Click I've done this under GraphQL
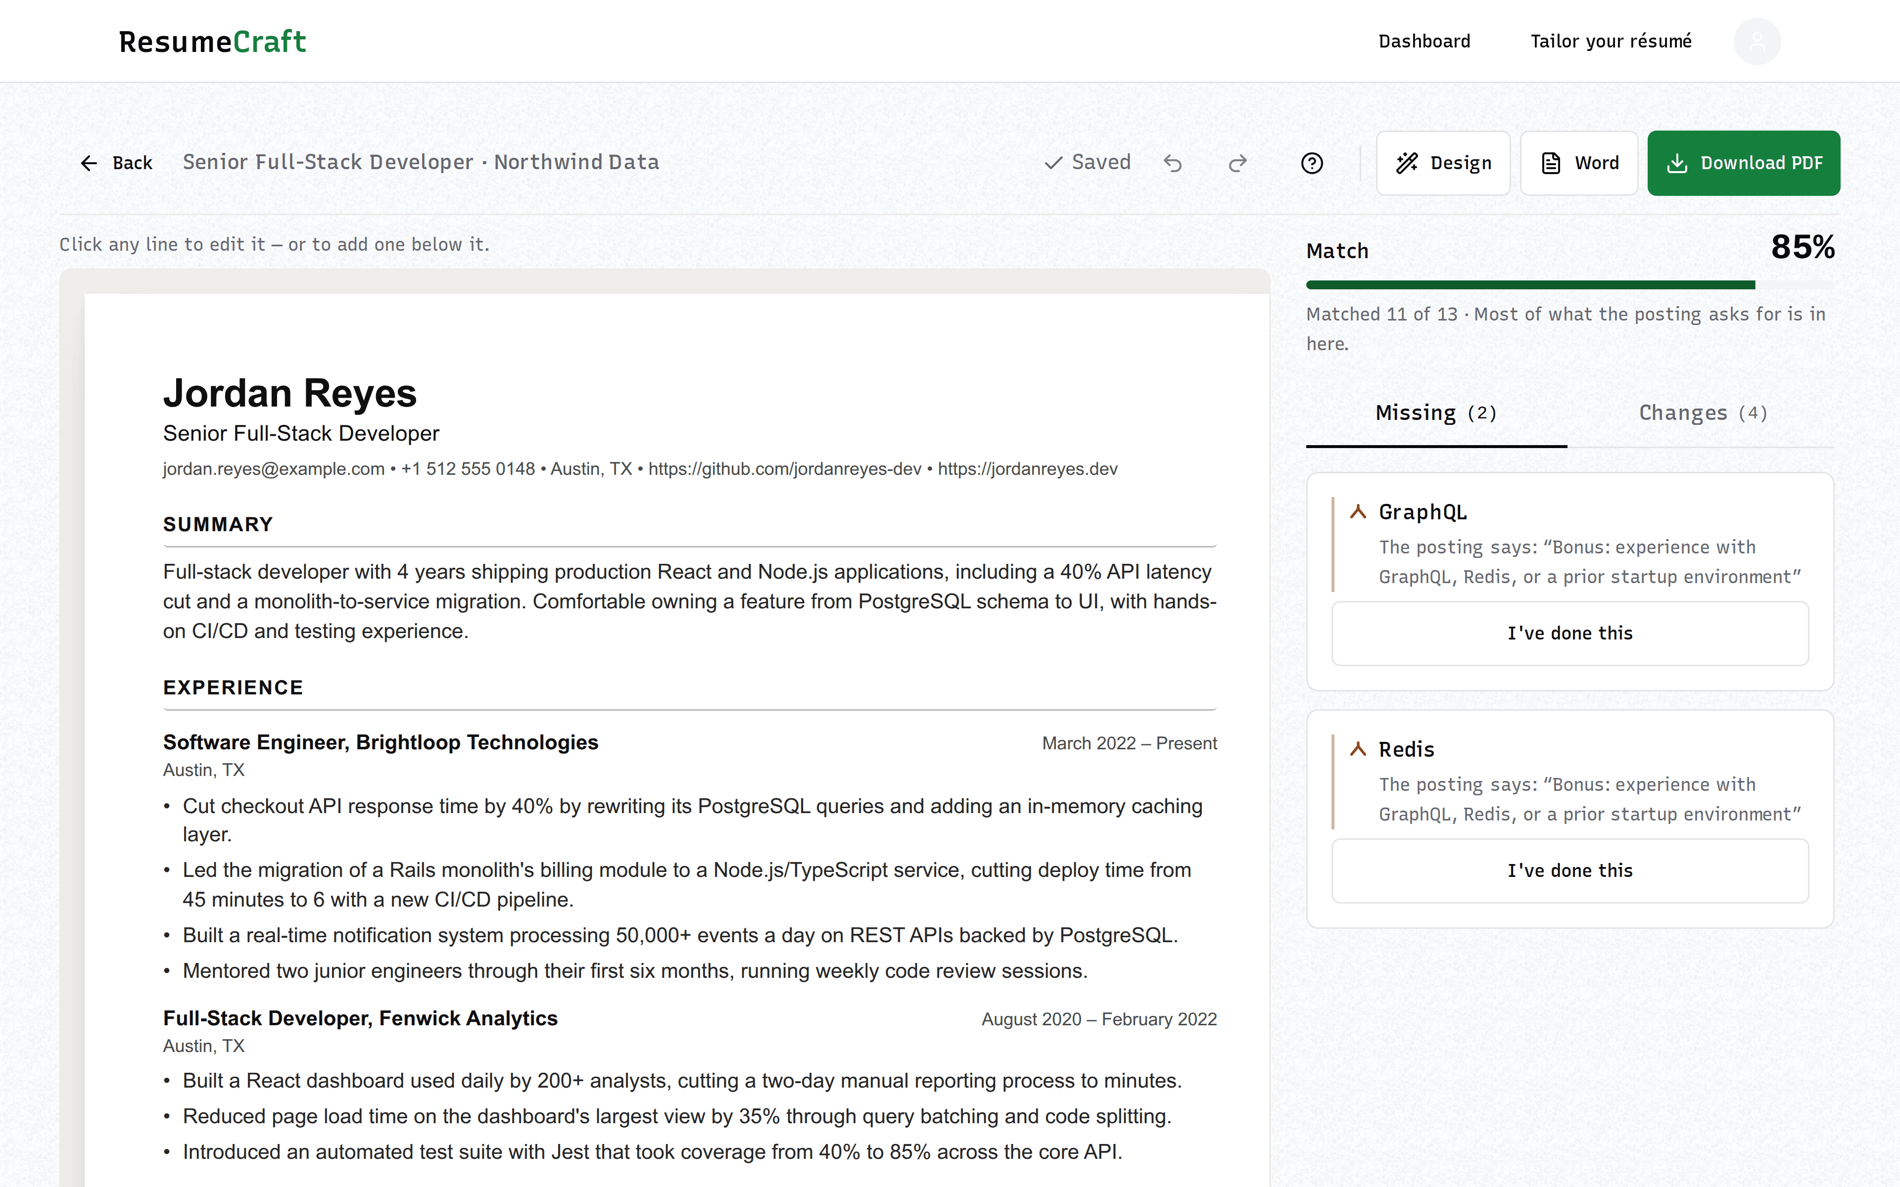The height and width of the screenshot is (1187, 1900). (x=1570, y=634)
